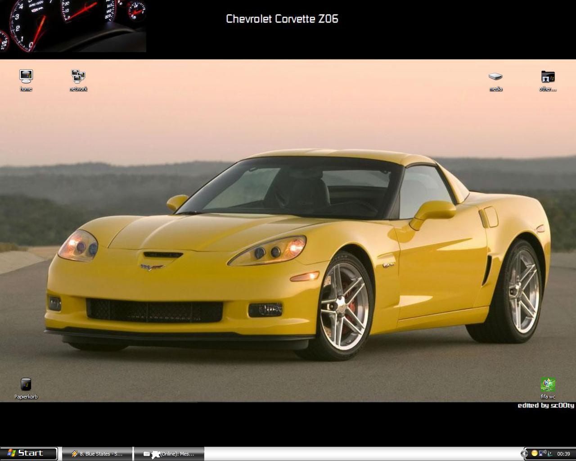Viewport: 576px width, 461px height.
Task: Select the Papierkorb recycle bin icon
Action: click(26, 389)
